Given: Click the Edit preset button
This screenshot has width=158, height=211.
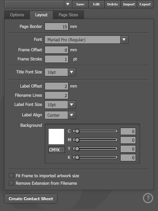Looking at the screenshot, I should tap(96, 4).
